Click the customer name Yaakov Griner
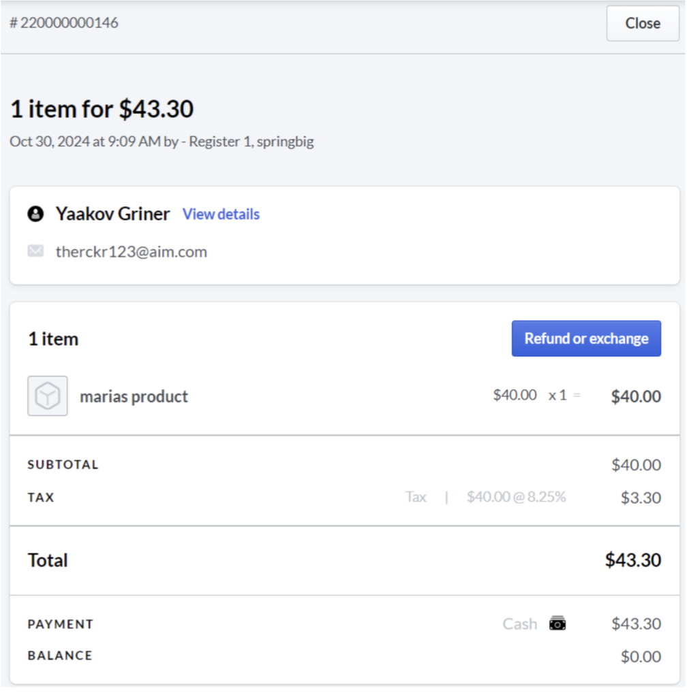 coord(112,214)
